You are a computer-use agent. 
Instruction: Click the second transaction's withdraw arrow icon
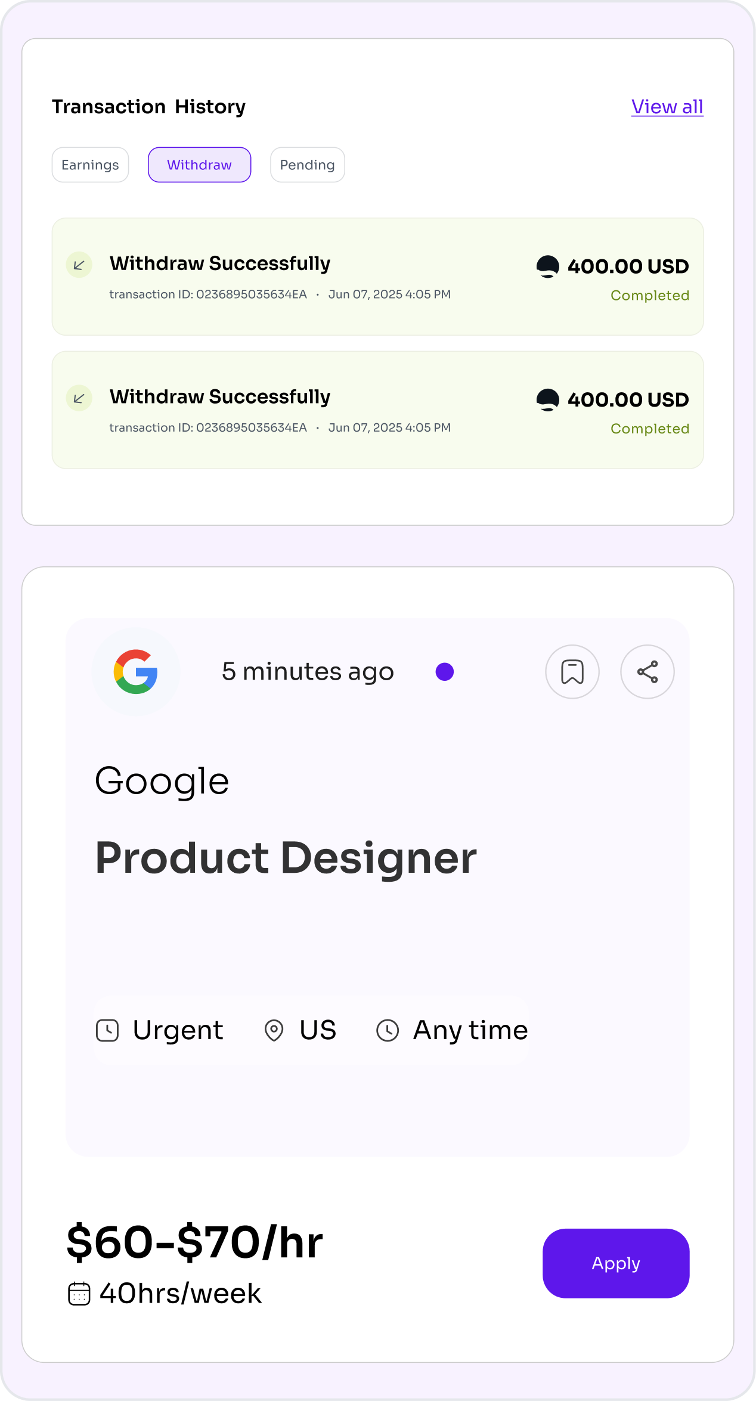click(x=79, y=398)
